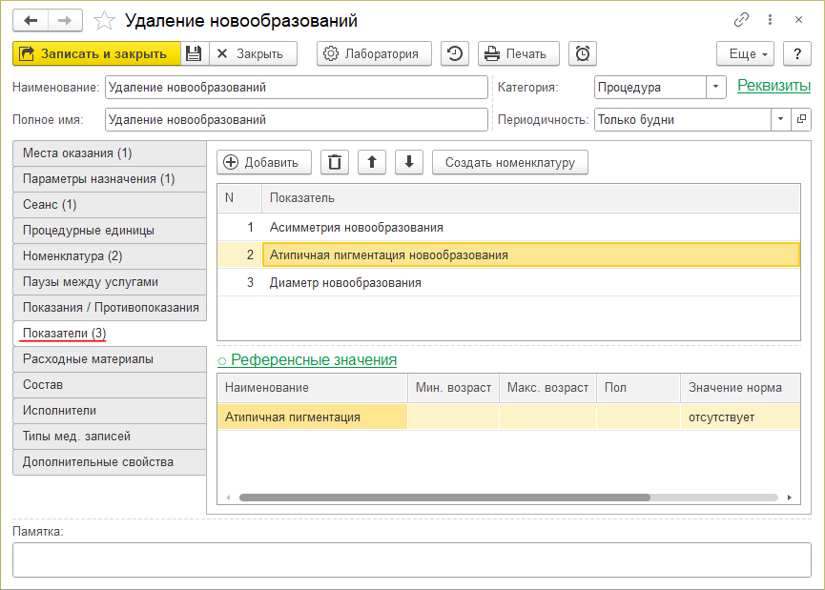This screenshot has width=825, height=590.
Task: Click the floppy disk save icon
Action: click(x=194, y=53)
